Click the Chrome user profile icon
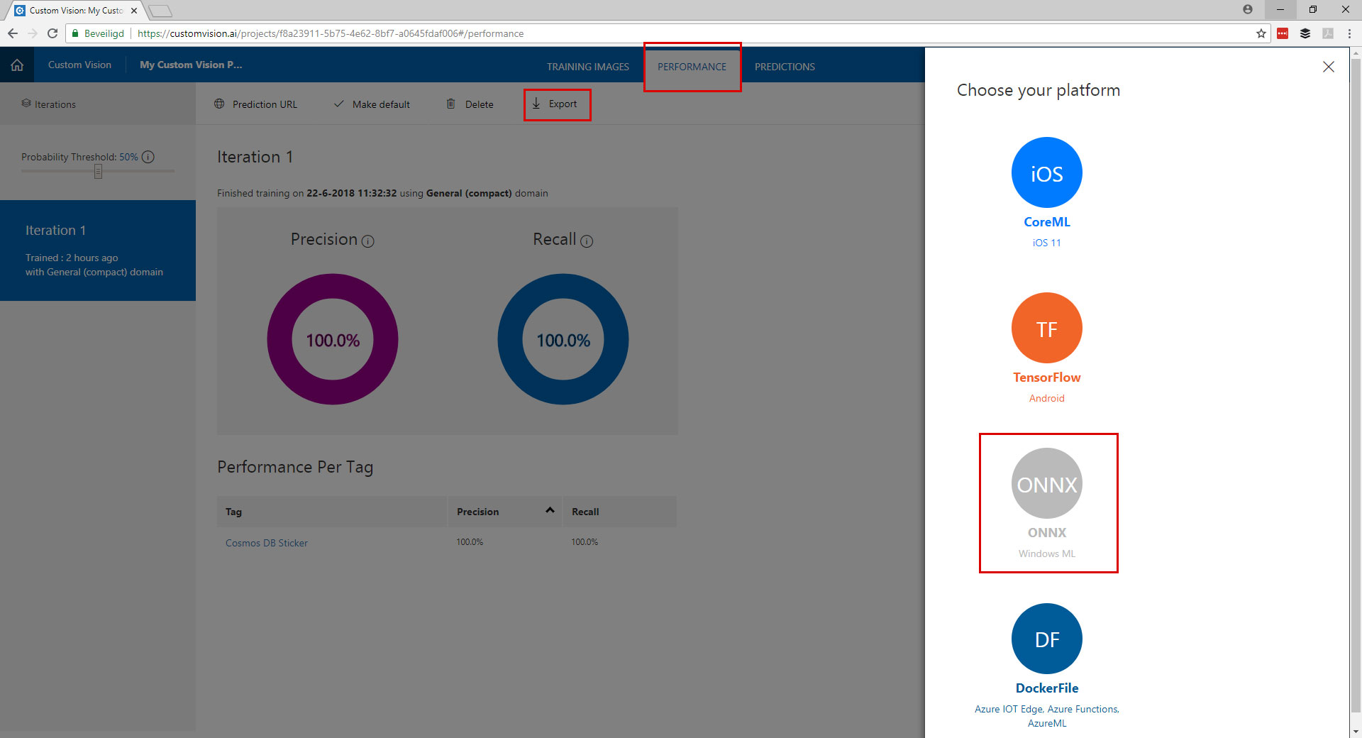This screenshot has width=1362, height=738. pyautogui.click(x=1248, y=9)
